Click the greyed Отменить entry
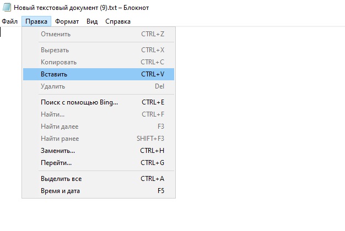 click(99, 34)
